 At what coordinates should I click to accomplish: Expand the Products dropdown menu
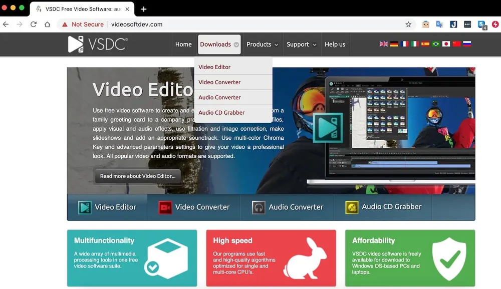pyautogui.click(x=262, y=44)
